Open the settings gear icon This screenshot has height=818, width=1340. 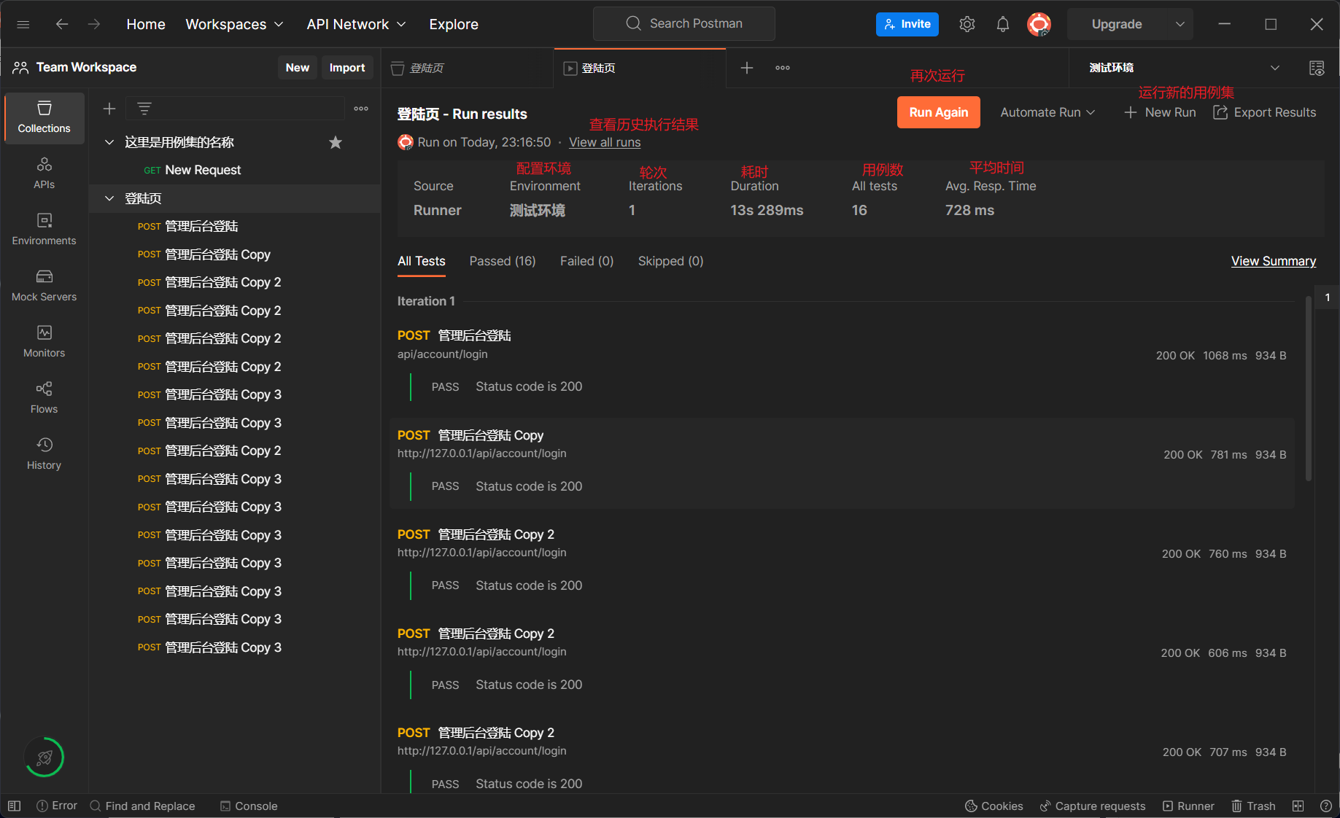point(967,24)
